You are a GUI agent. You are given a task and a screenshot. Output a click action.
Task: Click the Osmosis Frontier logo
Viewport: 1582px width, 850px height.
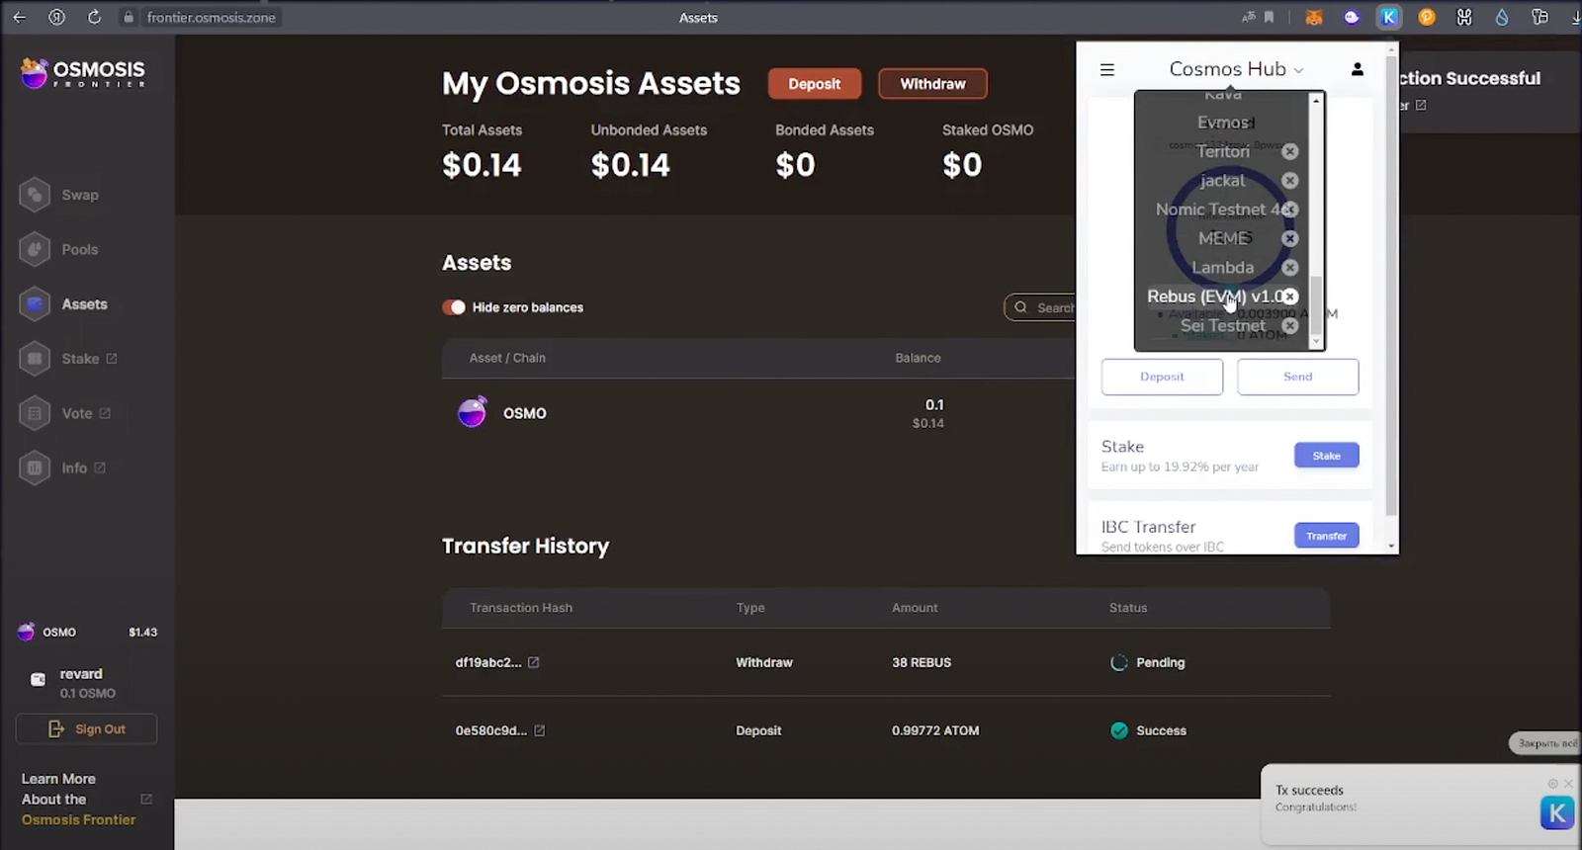coord(83,72)
